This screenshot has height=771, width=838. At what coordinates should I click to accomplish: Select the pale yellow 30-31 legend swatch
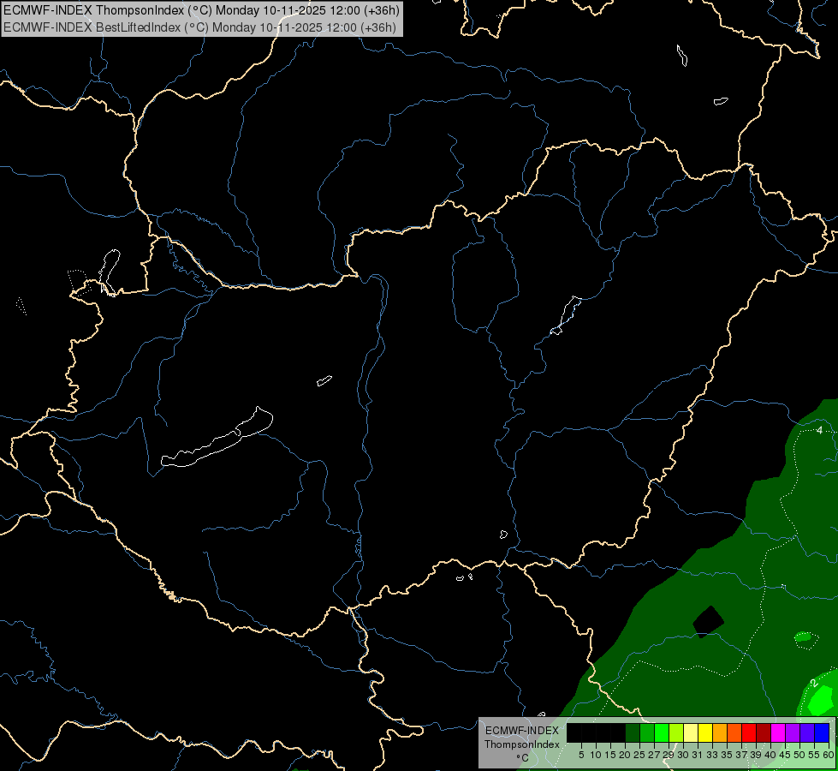coord(691,732)
